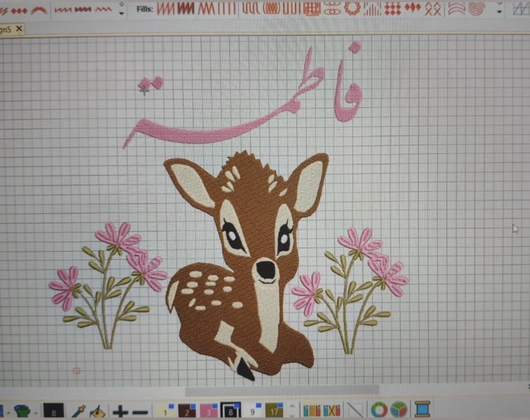This screenshot has width=530, height=420.
Task: Pick the row-of-diamonds fill icon
Action: point(412,8)
